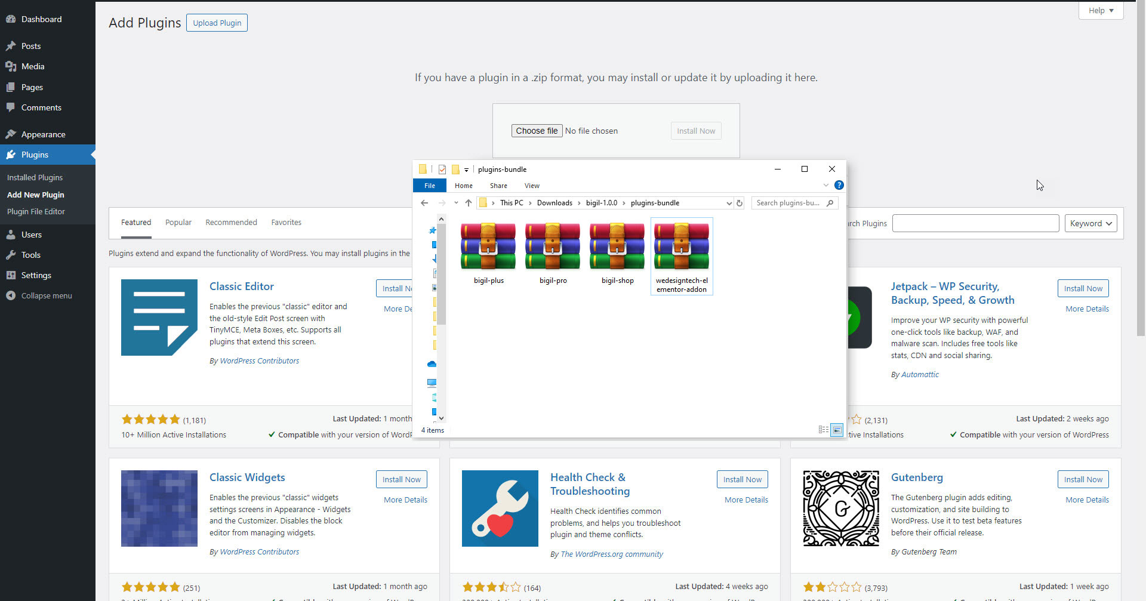Select the wedesigntech-elementor-addon archive

click(x=682, y=256)
